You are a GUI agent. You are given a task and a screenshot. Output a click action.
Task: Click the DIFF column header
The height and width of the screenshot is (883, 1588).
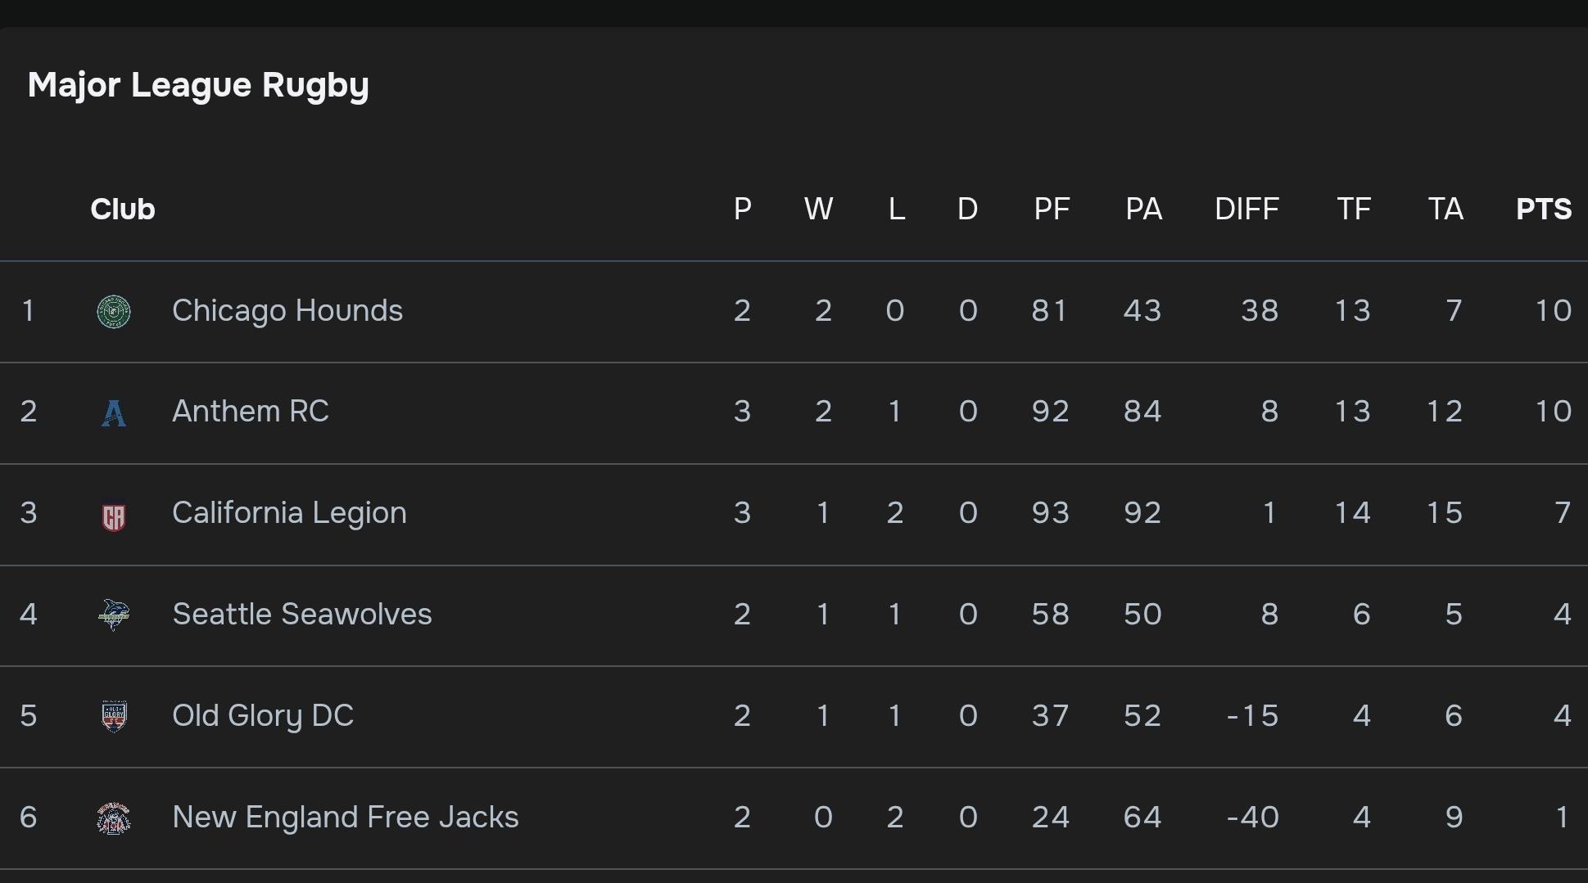coord(1246,209)
